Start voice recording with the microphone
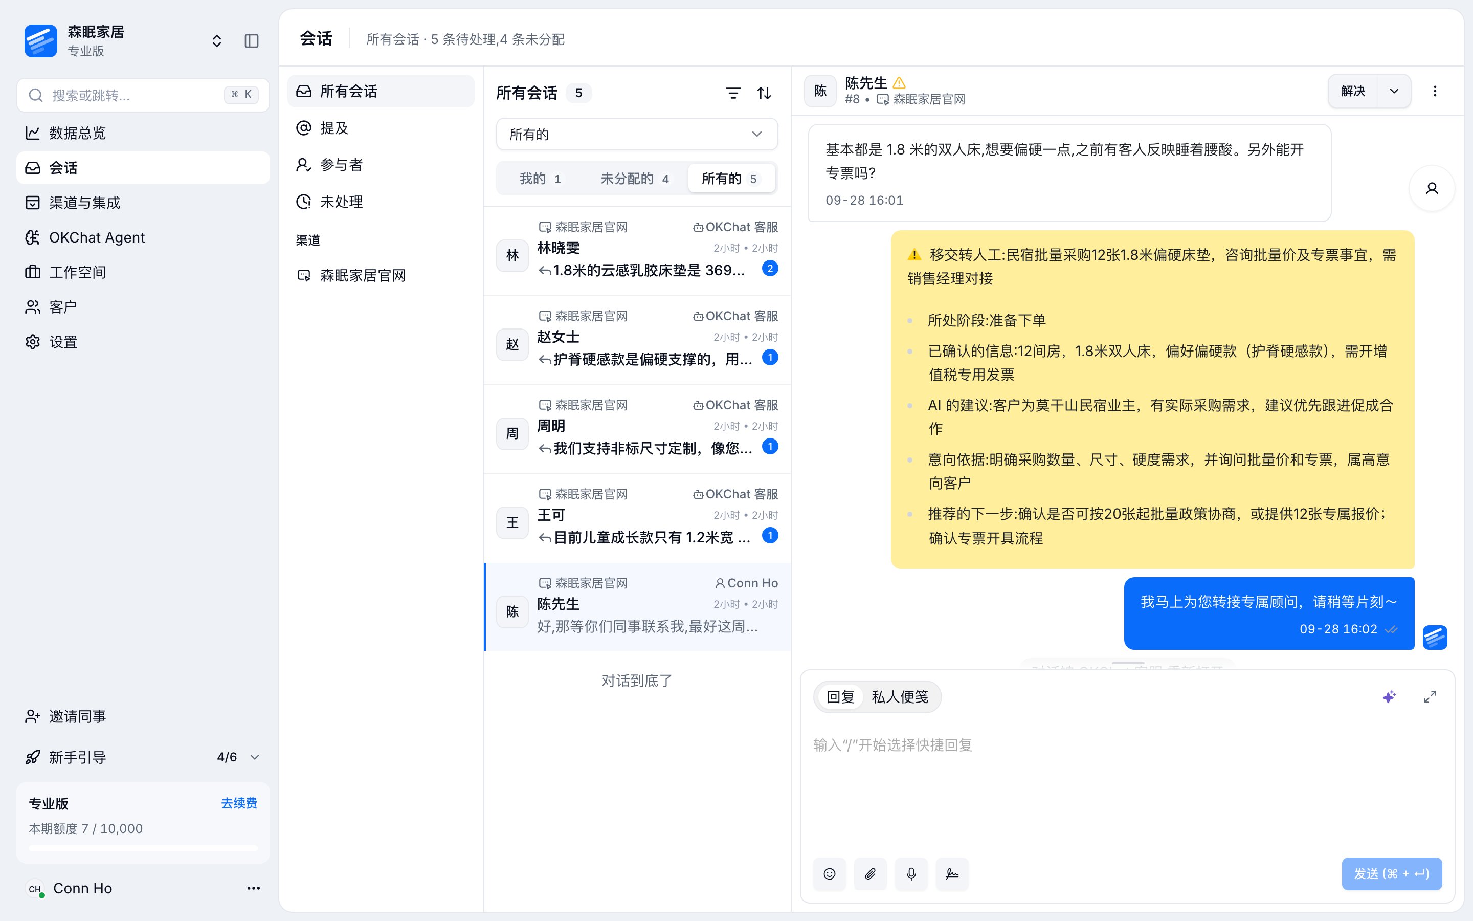The width and height of the screenshot is (1473, 921). coord(910,874)
